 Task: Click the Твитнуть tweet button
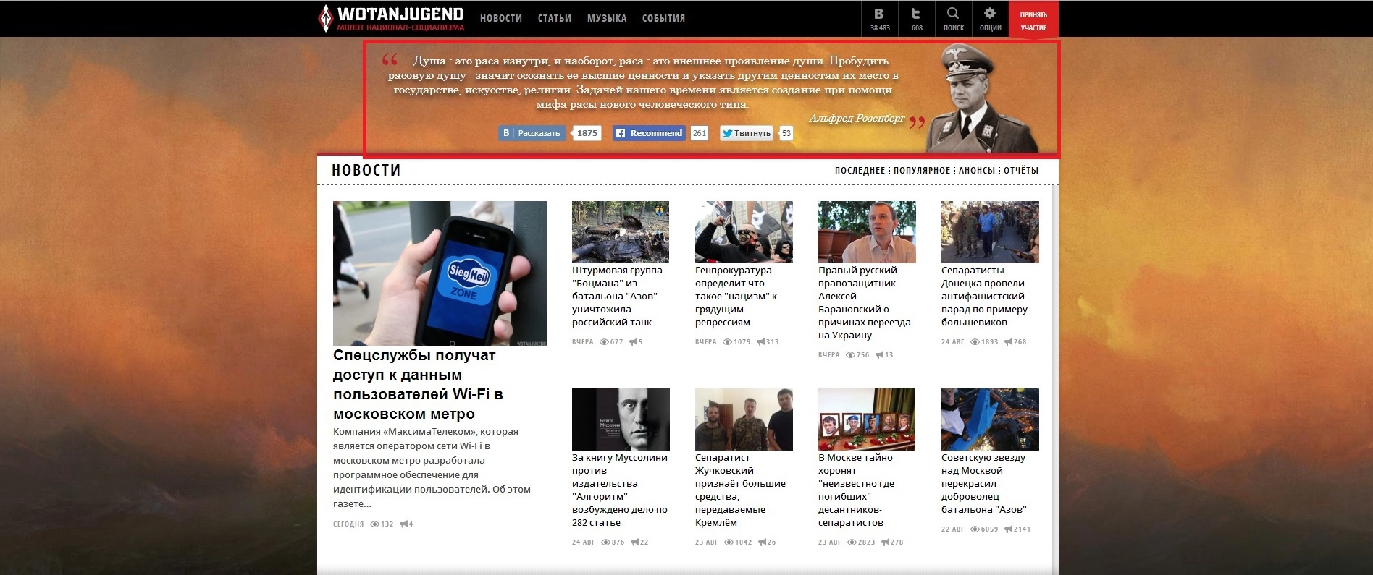747,133
